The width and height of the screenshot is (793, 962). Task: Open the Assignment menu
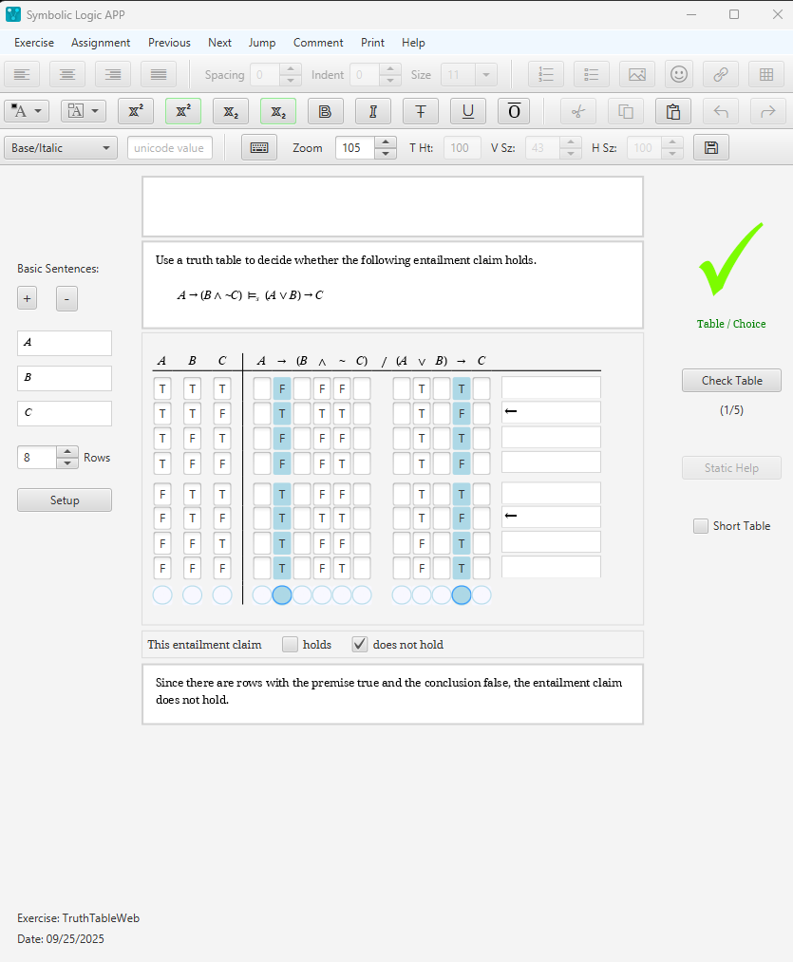tap(101, 43)
